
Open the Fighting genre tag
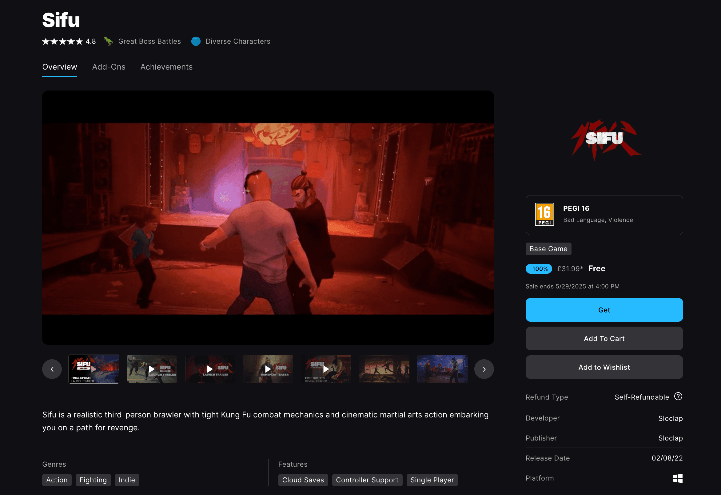pyautogui.click(x=93, y=480)
